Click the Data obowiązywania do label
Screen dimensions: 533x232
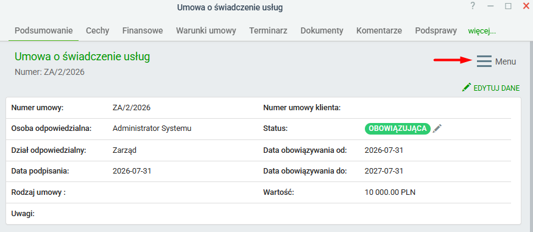(x=305, y=171)
